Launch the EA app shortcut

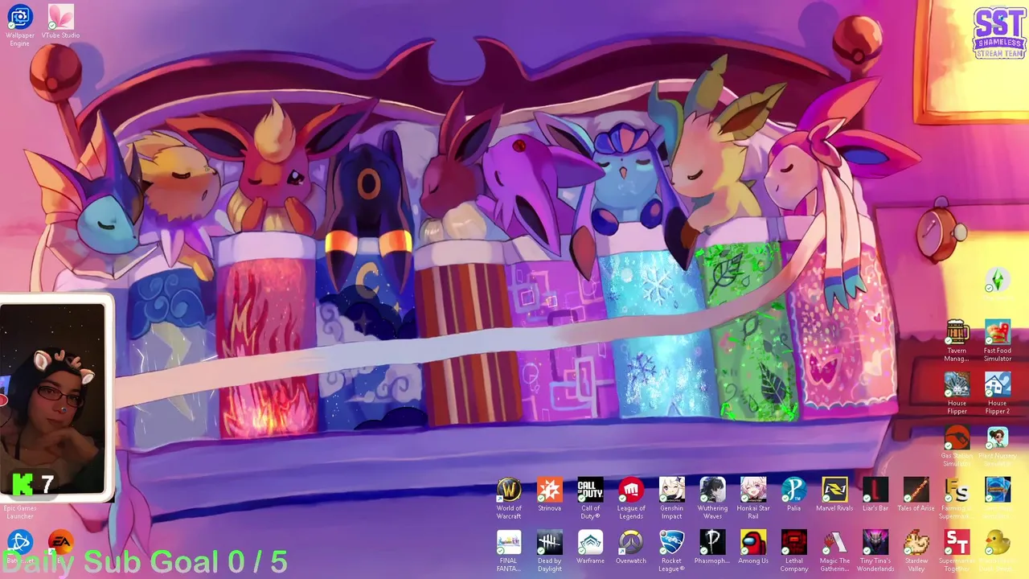[60, 542]
